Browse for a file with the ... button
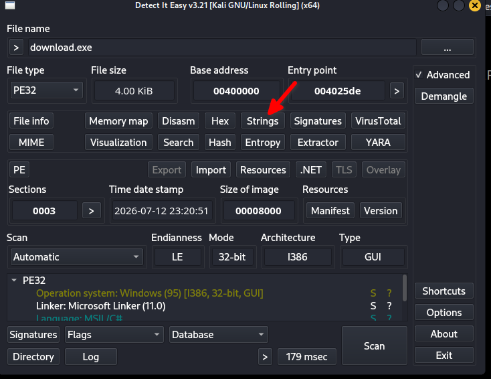Image resolution: width=491 pixels, height=379 pixels. click(447, 48)
